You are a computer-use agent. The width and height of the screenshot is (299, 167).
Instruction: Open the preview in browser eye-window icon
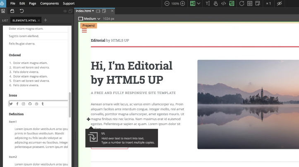(x=250, y=3)
